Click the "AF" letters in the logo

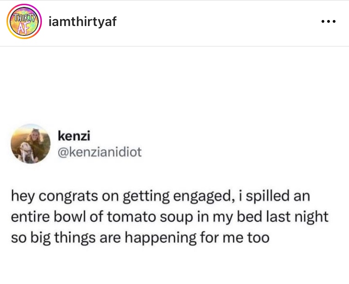23,26
